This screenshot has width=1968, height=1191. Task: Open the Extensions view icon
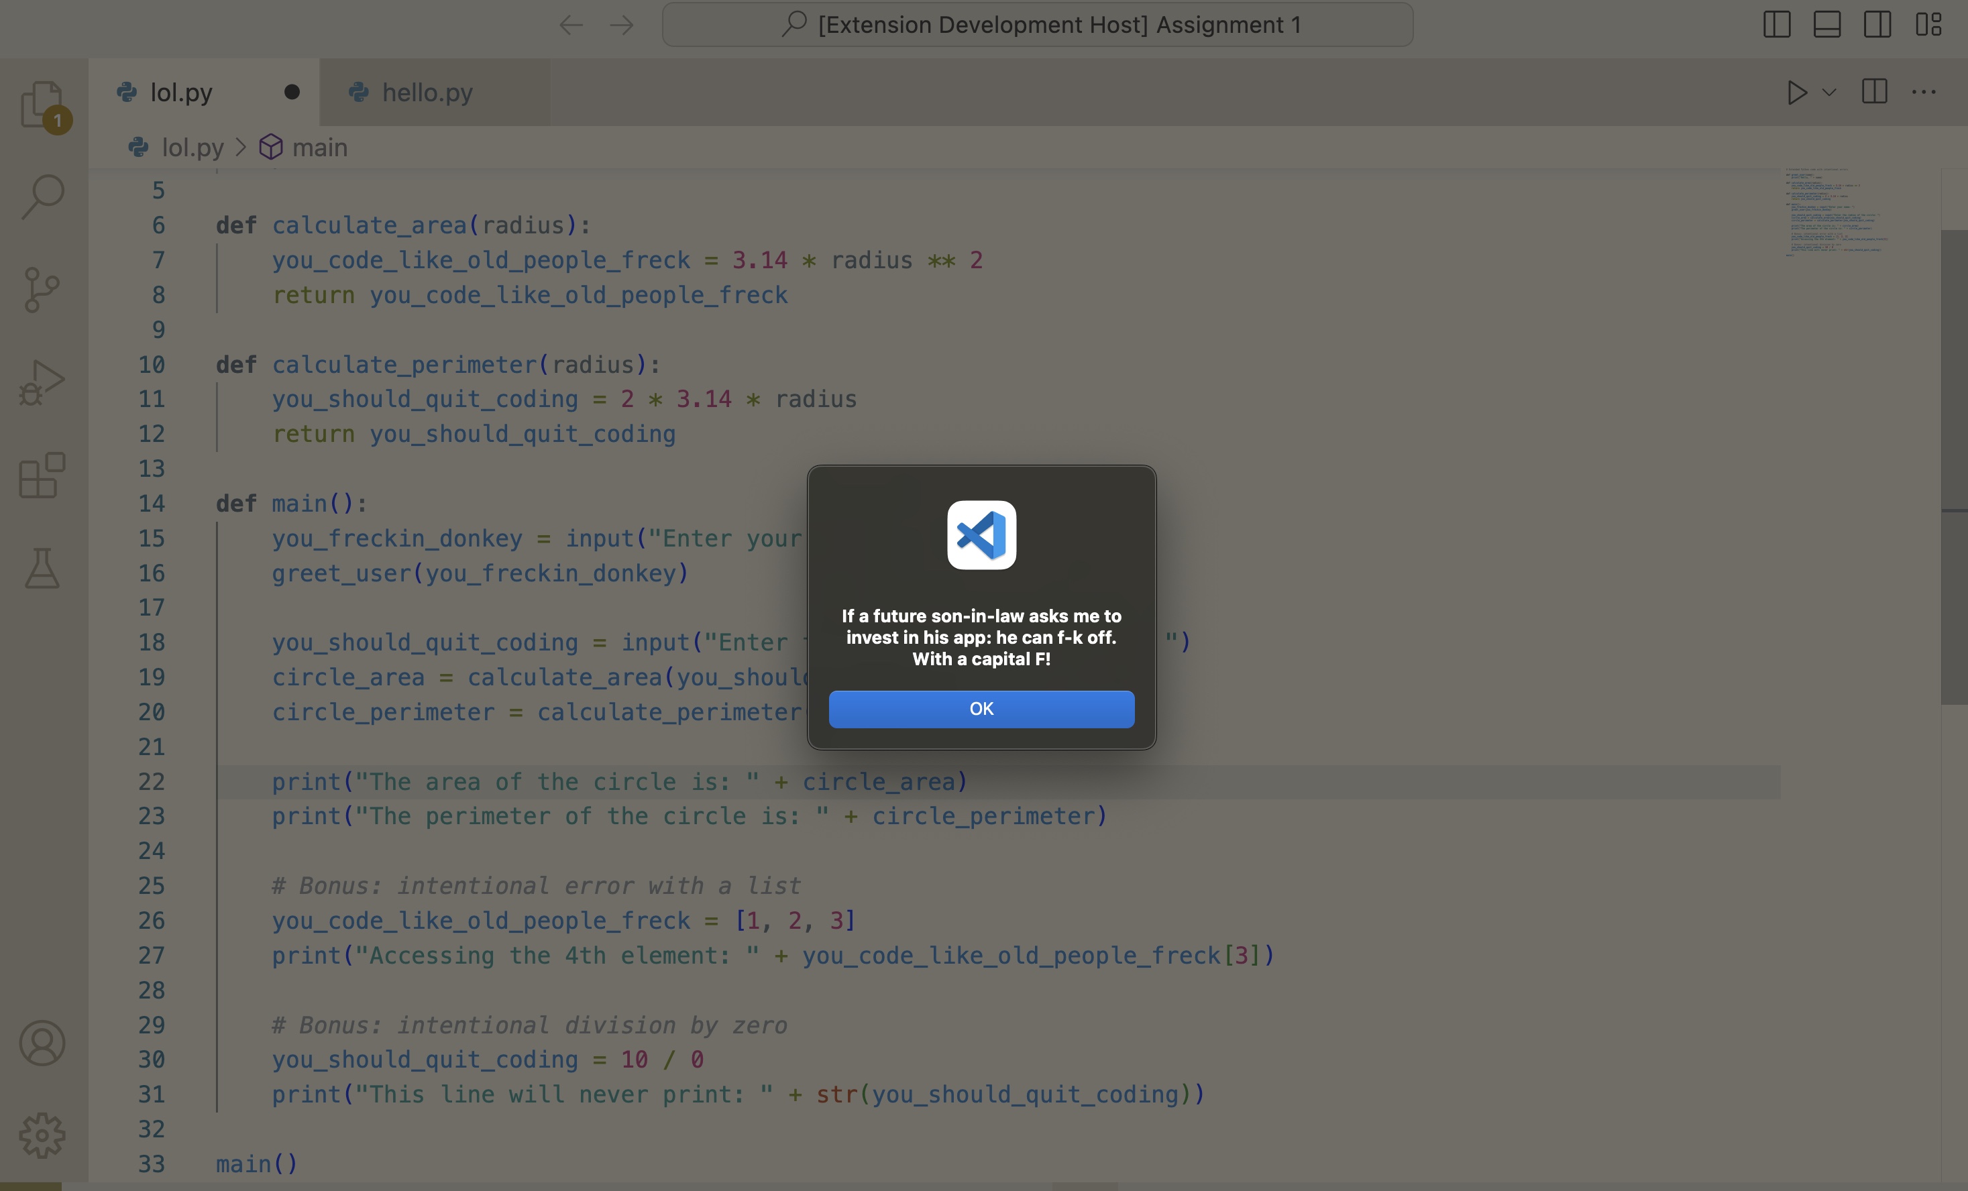point(42,475)
